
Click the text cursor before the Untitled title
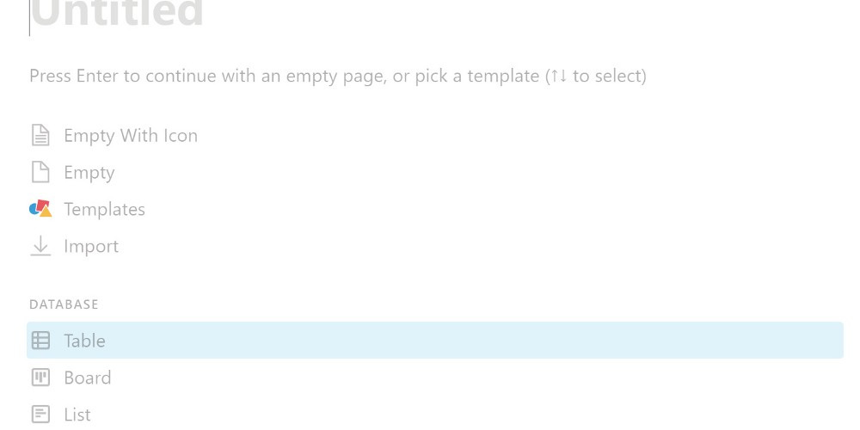tap(30, 17)
